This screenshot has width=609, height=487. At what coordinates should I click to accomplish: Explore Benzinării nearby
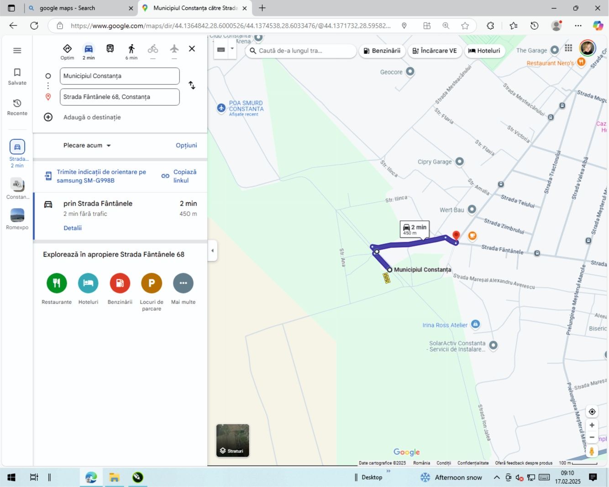point(120,288)
